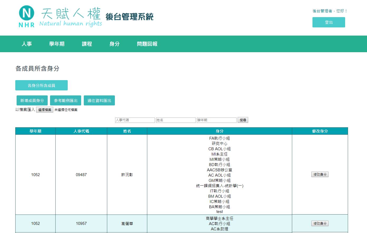The height and width of the screenshot is (233, 367).
Task: Click the BM AOL小組 identity entry
Action: 219,196
